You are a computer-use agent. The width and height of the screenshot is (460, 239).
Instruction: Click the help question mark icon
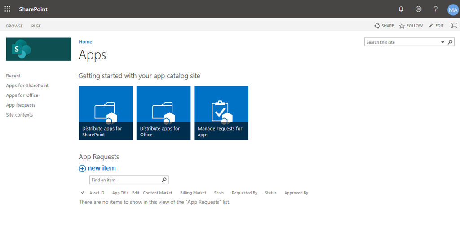[x=435, y=9]
